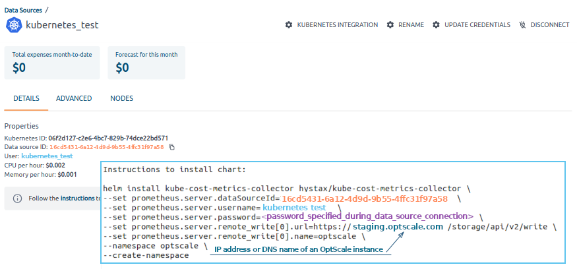
Task: Click the Properties heading
Action: coord(21,126)
